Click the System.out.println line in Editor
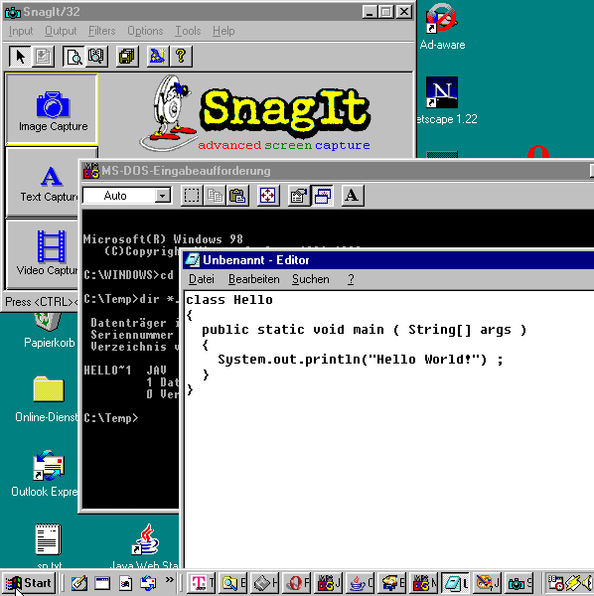Viewport: 594px width, 596px height. click(361, 360)
